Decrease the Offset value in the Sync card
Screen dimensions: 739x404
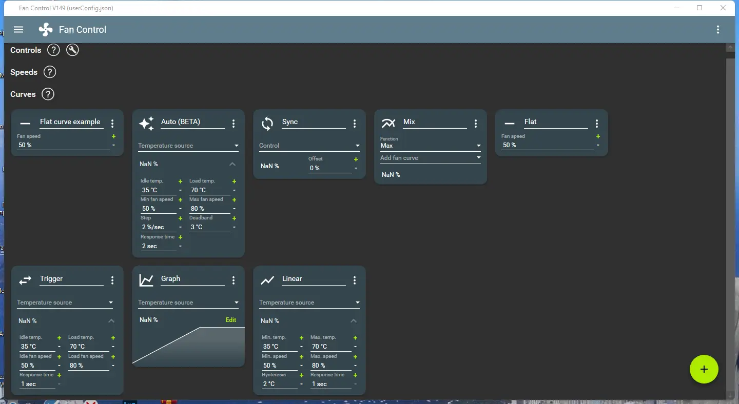(356, 168)
